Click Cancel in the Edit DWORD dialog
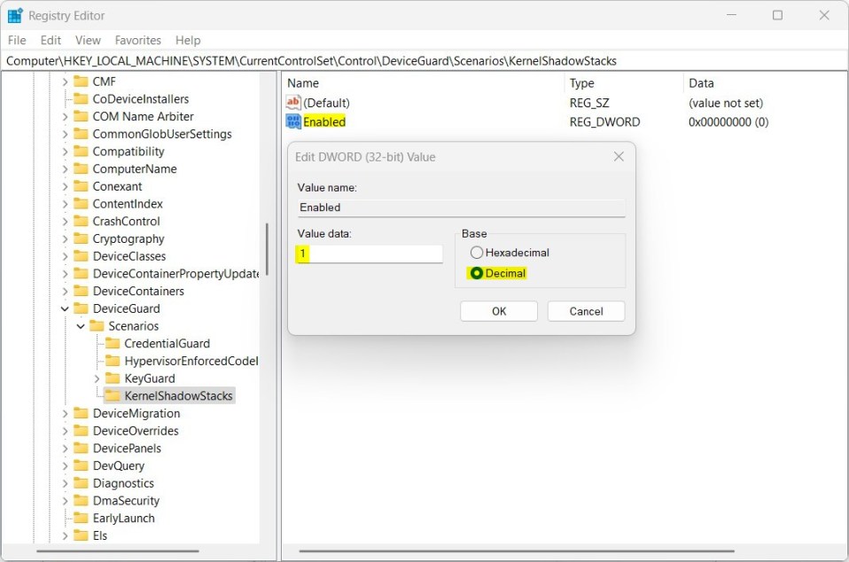 [x=586, y=311]
